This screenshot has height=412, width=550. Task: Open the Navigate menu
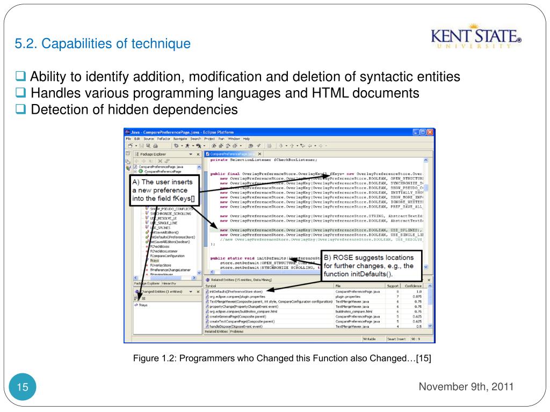click(x=180, y=139)
